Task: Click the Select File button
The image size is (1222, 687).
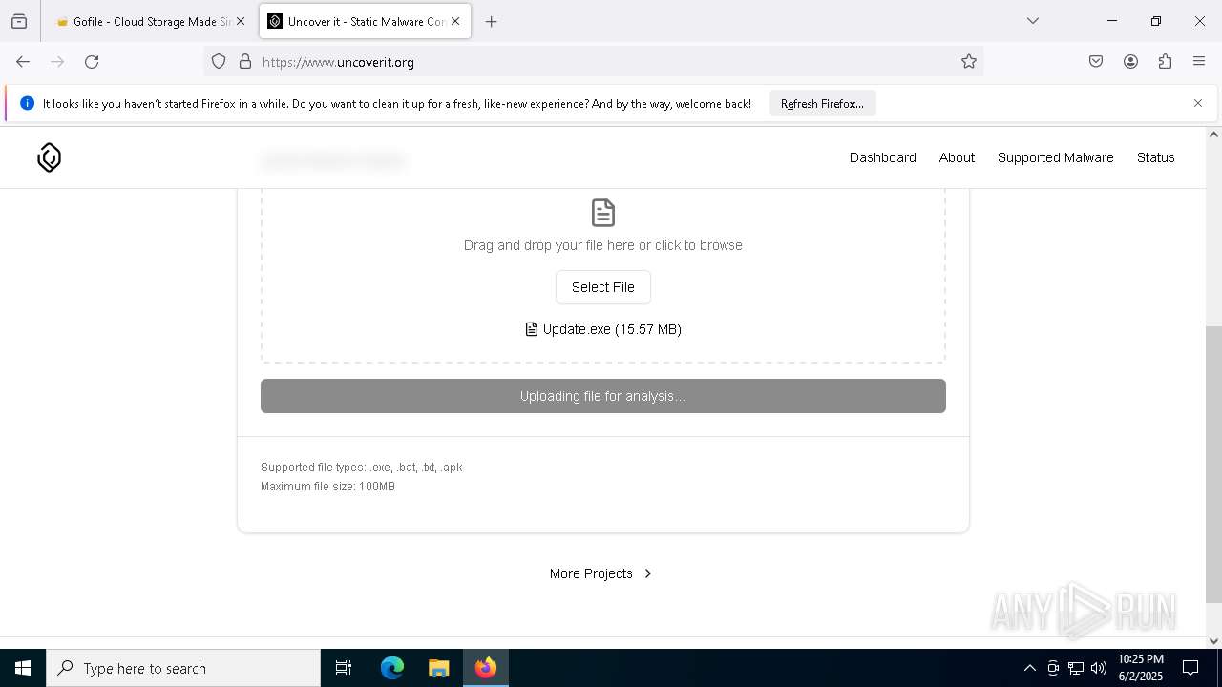Action: coord(603,287)
